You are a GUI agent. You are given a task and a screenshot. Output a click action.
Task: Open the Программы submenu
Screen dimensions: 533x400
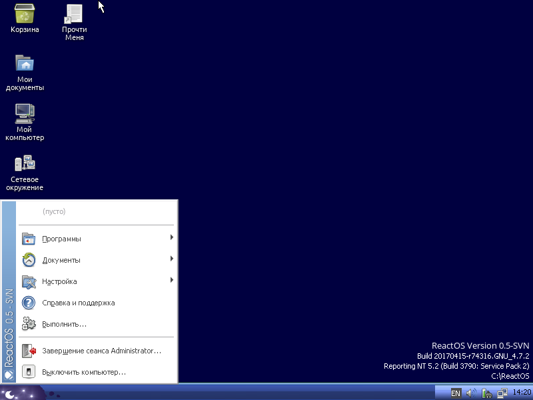97,239
